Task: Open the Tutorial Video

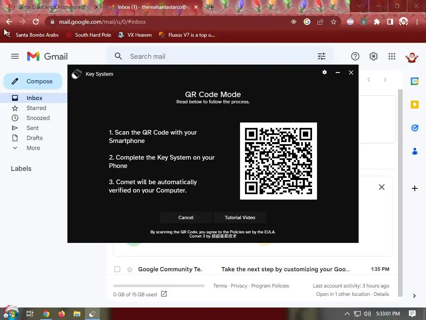Action: pyautogui.click(x=240, y=217)
